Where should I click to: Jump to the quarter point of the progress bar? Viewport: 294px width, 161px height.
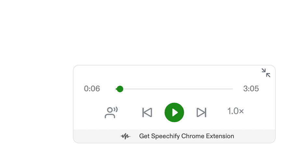145,89
